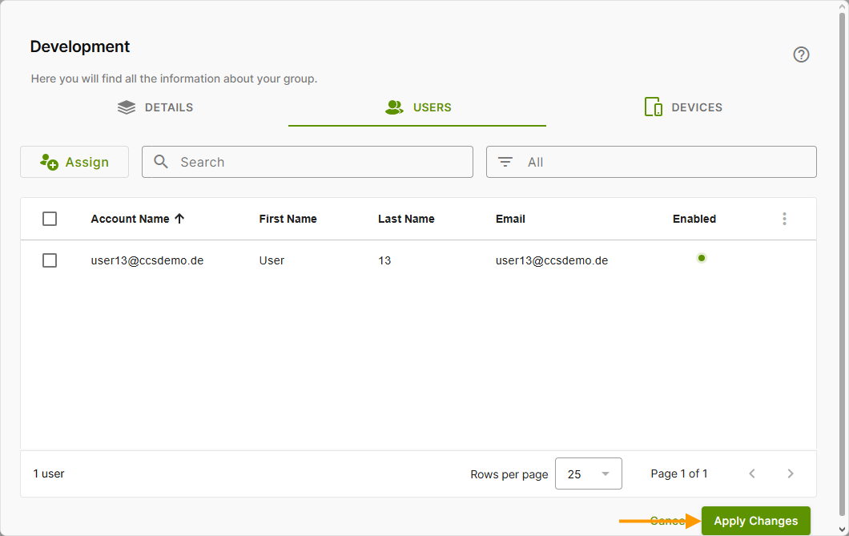Click the email cell user13@ccsdemo.de
Viewport: 849px width, 536px height.
pyautogui.click(x=552, y=260)
